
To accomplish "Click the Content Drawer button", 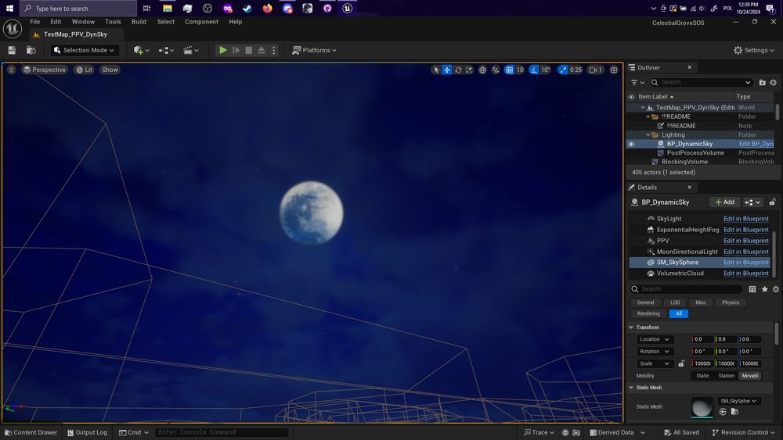I will point(31,432).
